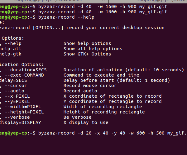Click the "Be verbose" description text
187x155 pixels.
(78, 117)
